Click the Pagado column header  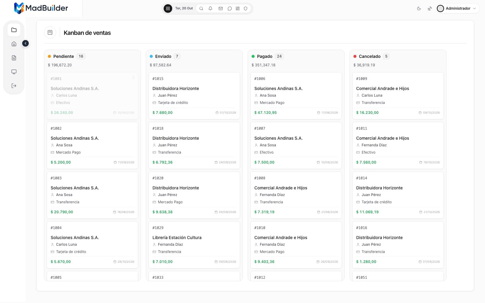coord(265,56)
